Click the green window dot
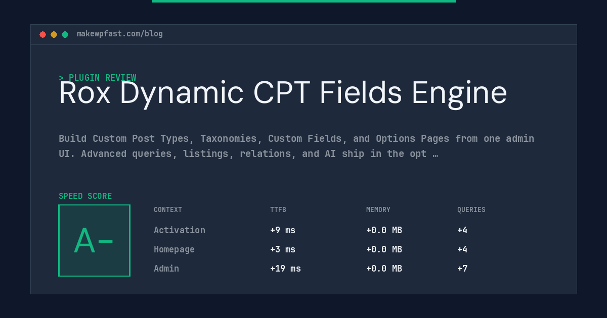 tap(65, 34)
